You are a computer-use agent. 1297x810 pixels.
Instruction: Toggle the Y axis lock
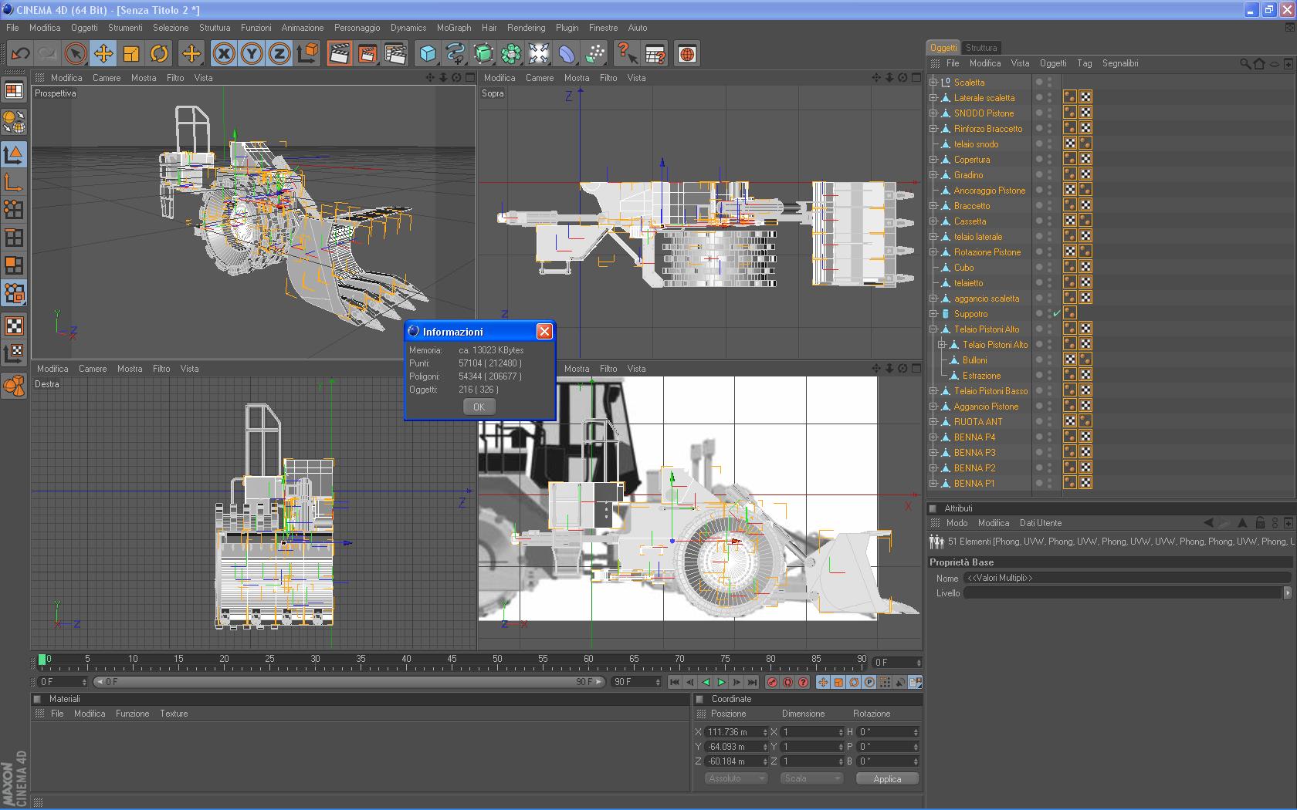[252, 54]
